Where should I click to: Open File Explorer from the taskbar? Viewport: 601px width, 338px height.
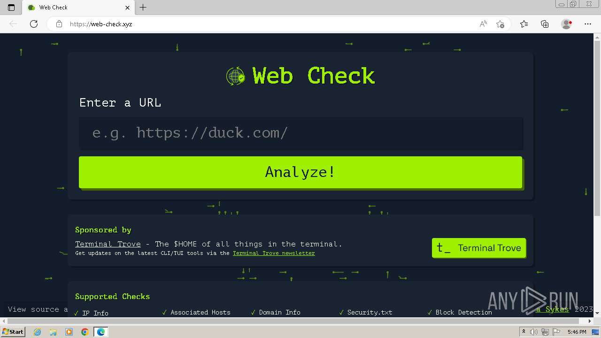53,332
